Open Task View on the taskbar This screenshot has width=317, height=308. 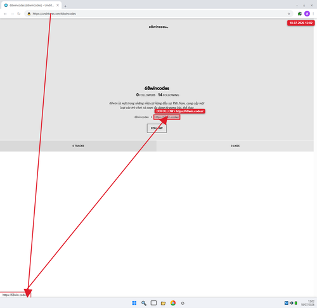153,303
